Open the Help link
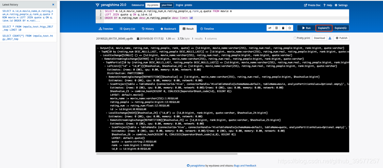This screenshot has height=168, width=383. pos(328,5)
